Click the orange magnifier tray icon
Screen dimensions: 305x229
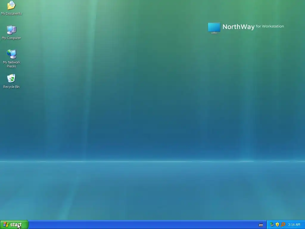(x=283, y=225)
